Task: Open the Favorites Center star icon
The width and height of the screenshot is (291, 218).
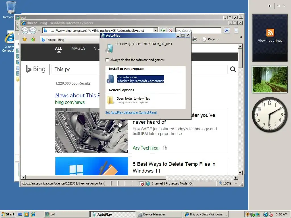Action: (x=24, y=39)
